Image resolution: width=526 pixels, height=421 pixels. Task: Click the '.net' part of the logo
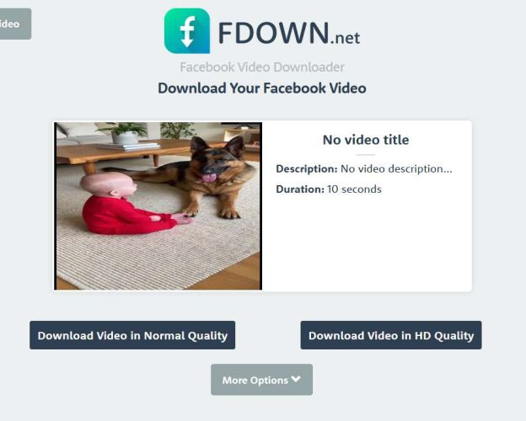[345, 38]
